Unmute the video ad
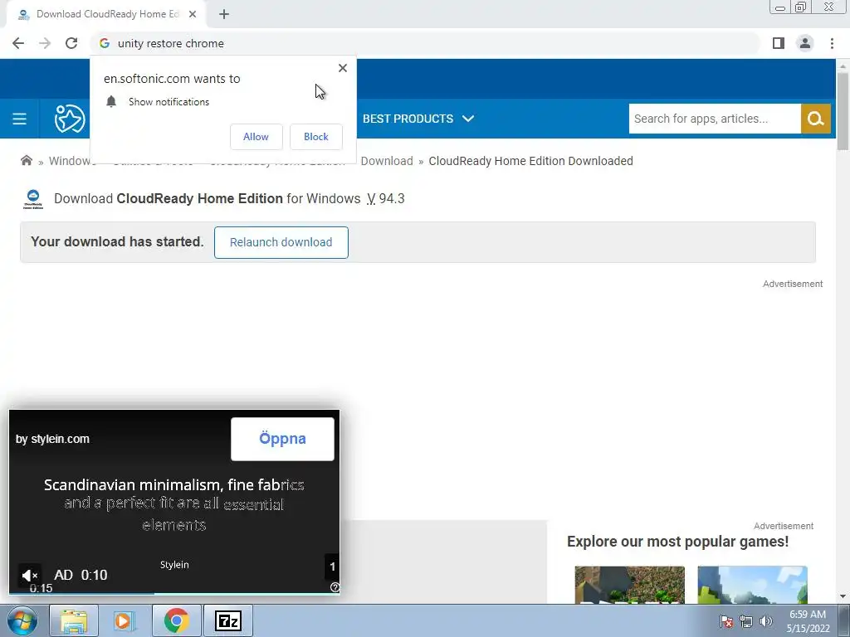Viewport: 850px width, 637px height. click(x=30, y=575)
